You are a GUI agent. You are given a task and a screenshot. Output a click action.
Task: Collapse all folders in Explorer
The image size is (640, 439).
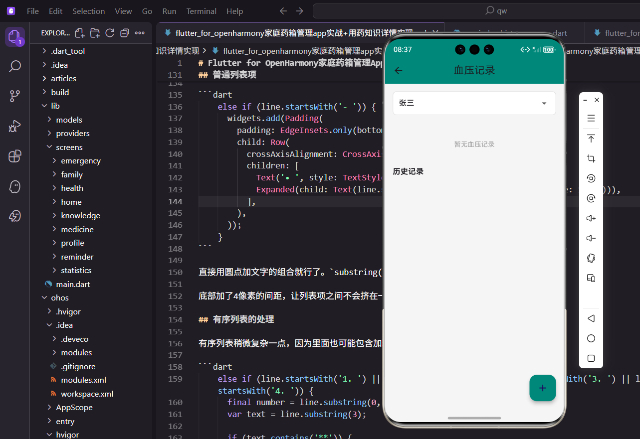tap(125, 33)
